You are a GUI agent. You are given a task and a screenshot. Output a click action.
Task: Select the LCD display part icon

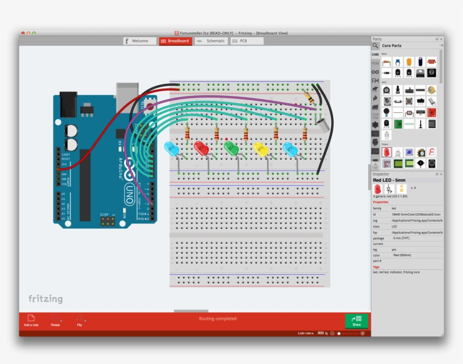tap(397, 162)
